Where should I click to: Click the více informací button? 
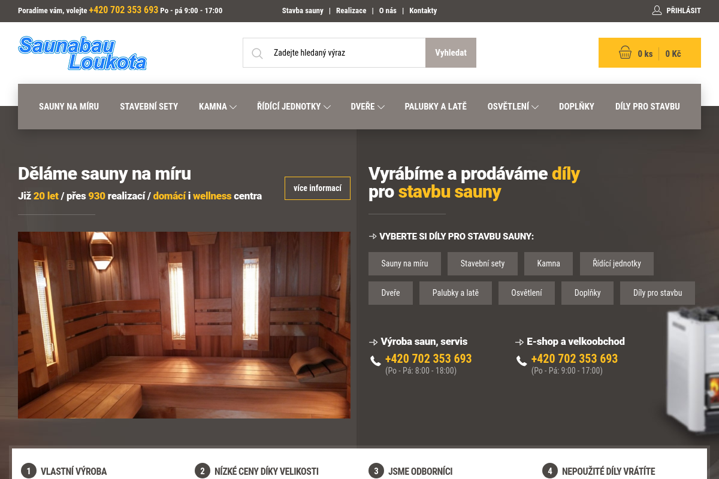click(318, 188)
